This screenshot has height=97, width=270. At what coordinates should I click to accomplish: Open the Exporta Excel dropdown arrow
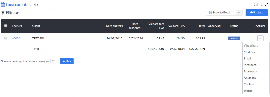239,13
